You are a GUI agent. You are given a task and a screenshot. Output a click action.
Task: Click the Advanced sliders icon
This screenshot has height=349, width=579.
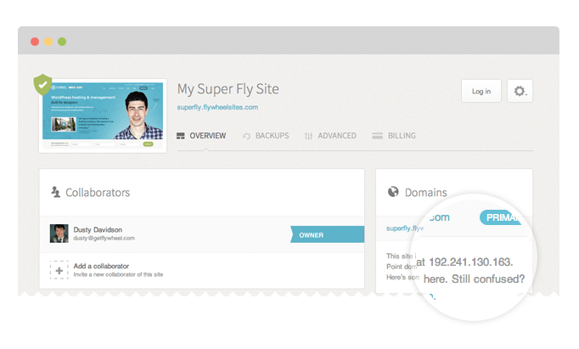pyautogui.click(x=308, y=136)
